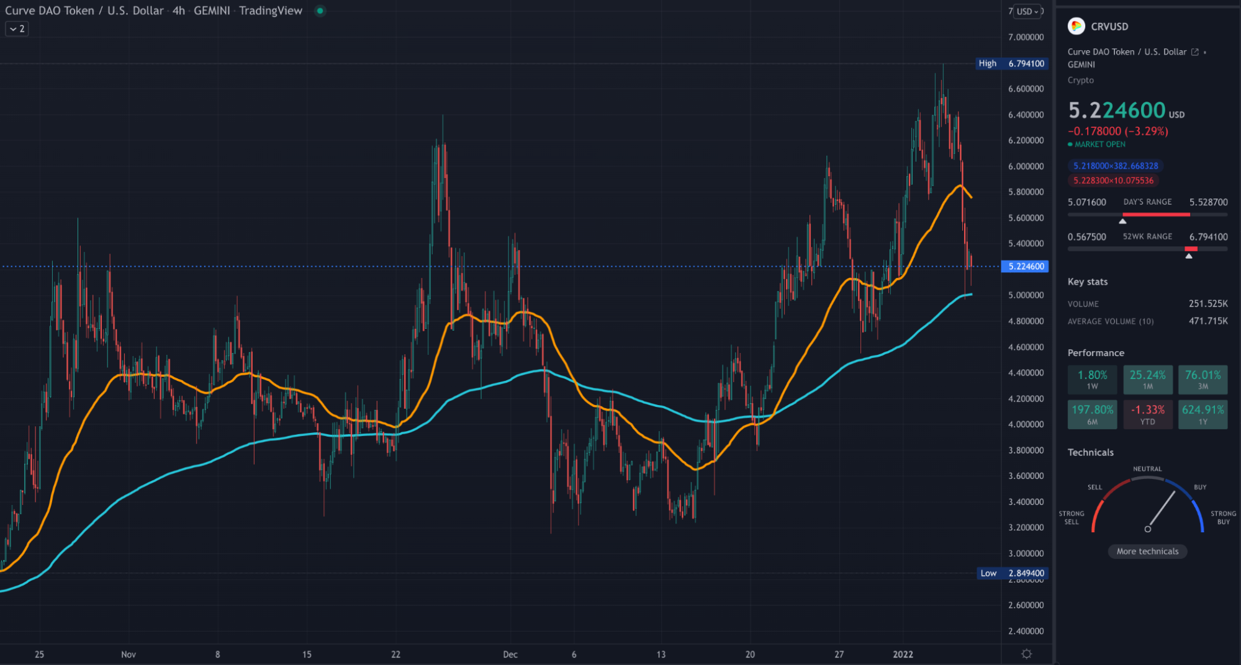
Task: Click the More technicals button
Action: tap(1147, 551)
